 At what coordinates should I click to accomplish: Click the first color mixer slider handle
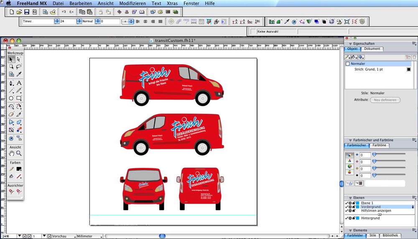[374, 154]
